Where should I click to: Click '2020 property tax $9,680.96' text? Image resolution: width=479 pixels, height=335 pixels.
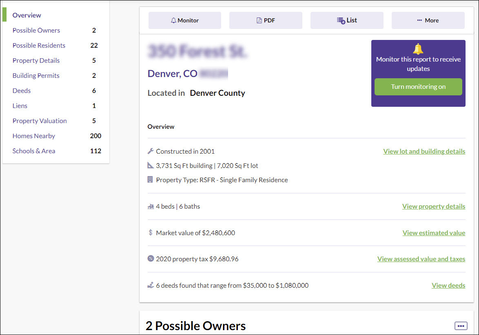point(197,259)
